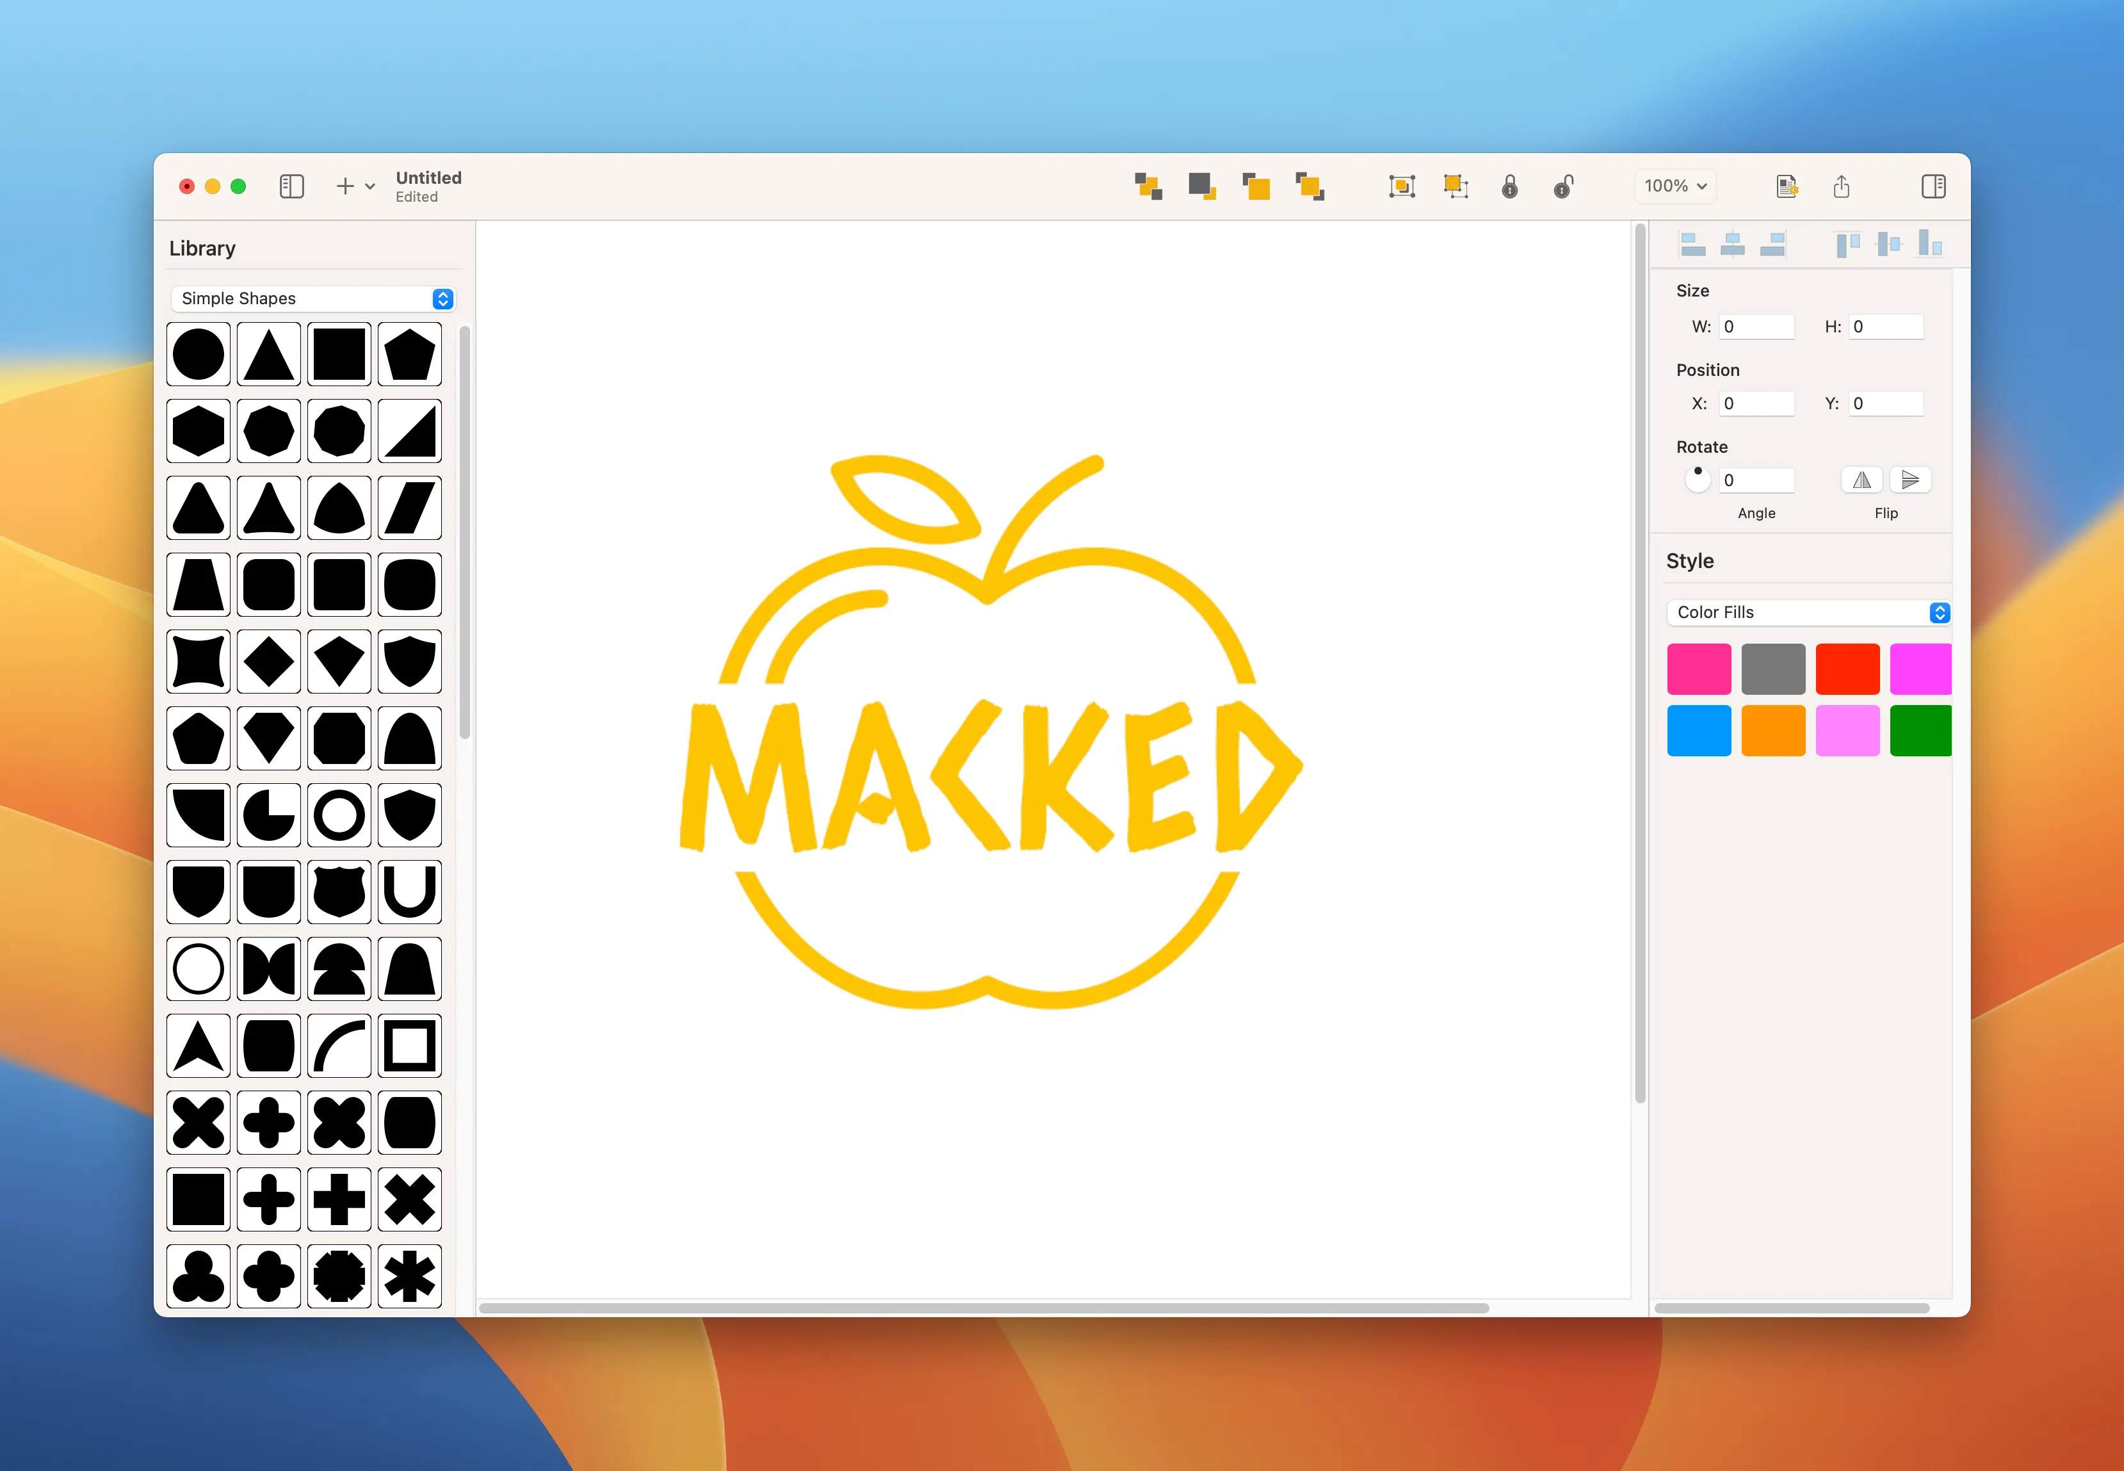Click the Share icon in toolbar

click(1841, 186)
